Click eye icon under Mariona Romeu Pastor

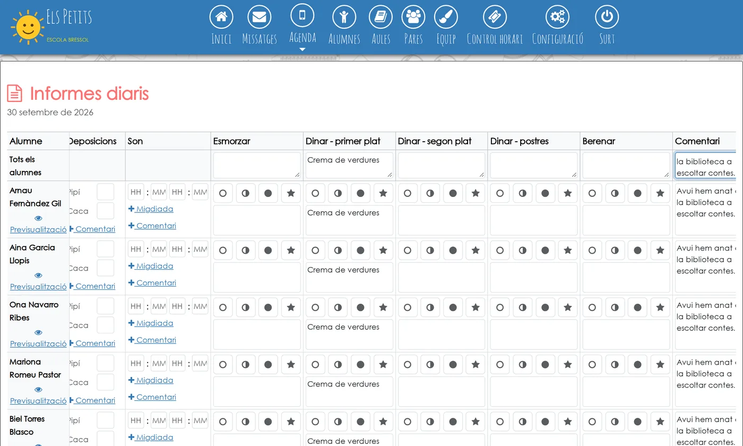pyautogui.click(x=38, y=390)
